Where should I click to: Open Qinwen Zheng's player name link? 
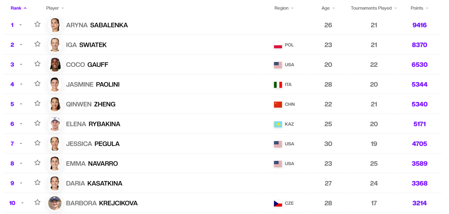pos(91,104)
